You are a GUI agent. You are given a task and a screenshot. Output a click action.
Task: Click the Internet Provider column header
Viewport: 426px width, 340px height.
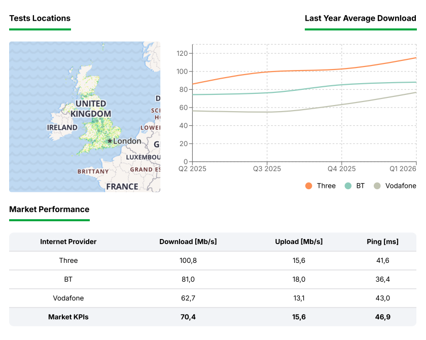pos(68,242)
